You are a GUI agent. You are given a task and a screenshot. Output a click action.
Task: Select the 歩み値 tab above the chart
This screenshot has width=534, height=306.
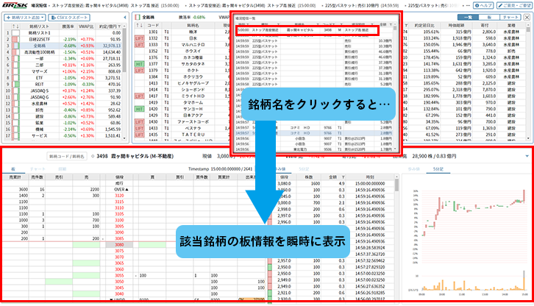[x=413, y=168]
